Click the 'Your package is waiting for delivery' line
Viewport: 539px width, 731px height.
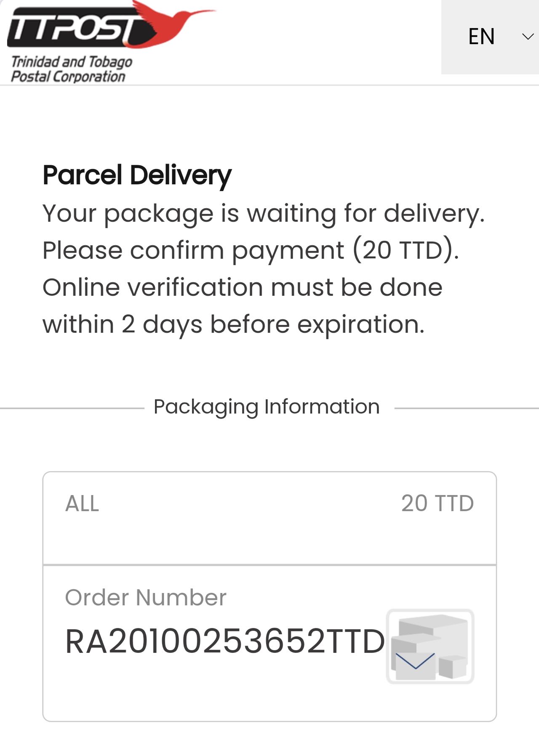click(x=264, y=213)
